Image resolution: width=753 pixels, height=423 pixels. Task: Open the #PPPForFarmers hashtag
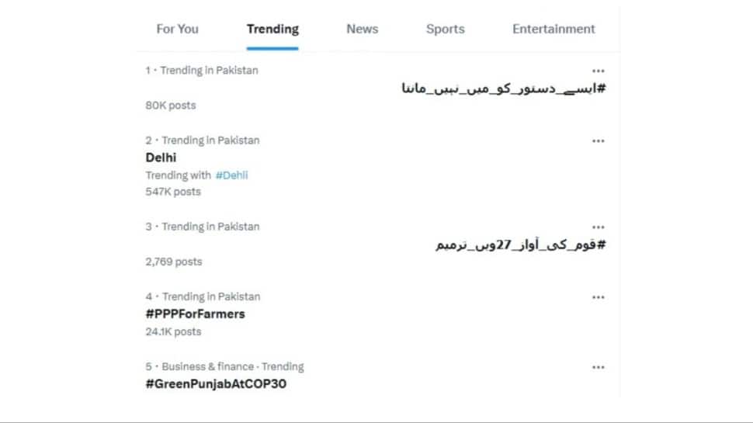coord(195,314)
